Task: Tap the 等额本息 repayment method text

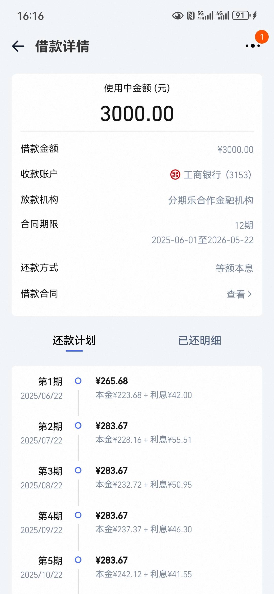Action: [234, 268]
